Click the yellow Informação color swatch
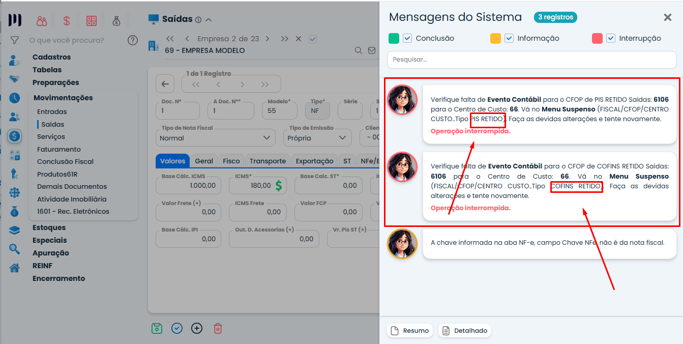 click(495, 38)
